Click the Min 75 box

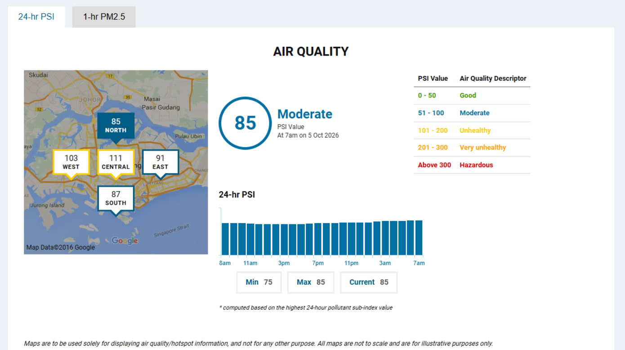(x=259, y=282)
